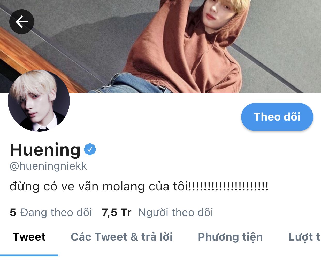The image size is (321, 262).
Task: View the 7,5 Tr Người theo dõi list
Action: click(x=157, y=212)
